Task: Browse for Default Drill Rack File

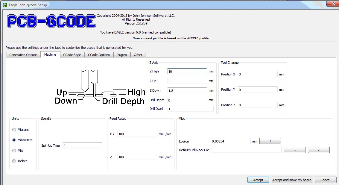Action: coord(294,150)
